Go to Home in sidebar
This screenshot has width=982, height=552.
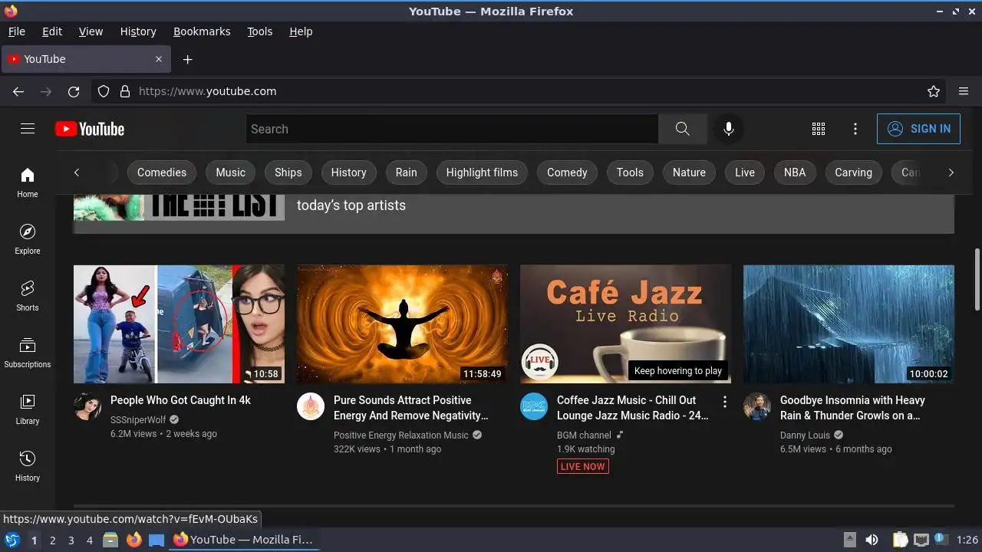pyautogui.click(x=28, y=182)
